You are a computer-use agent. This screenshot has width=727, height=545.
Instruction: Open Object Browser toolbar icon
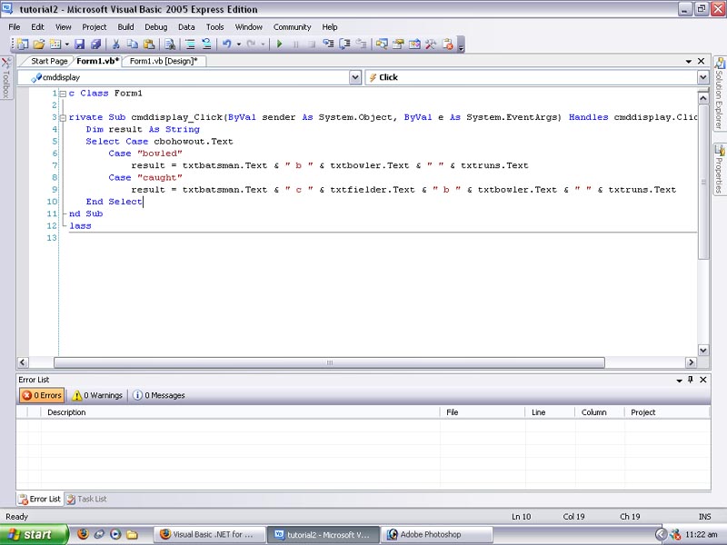[x=414, y=44]
